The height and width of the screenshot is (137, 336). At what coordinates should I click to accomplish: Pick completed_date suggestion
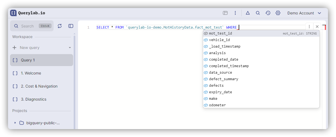pos(223,60)
